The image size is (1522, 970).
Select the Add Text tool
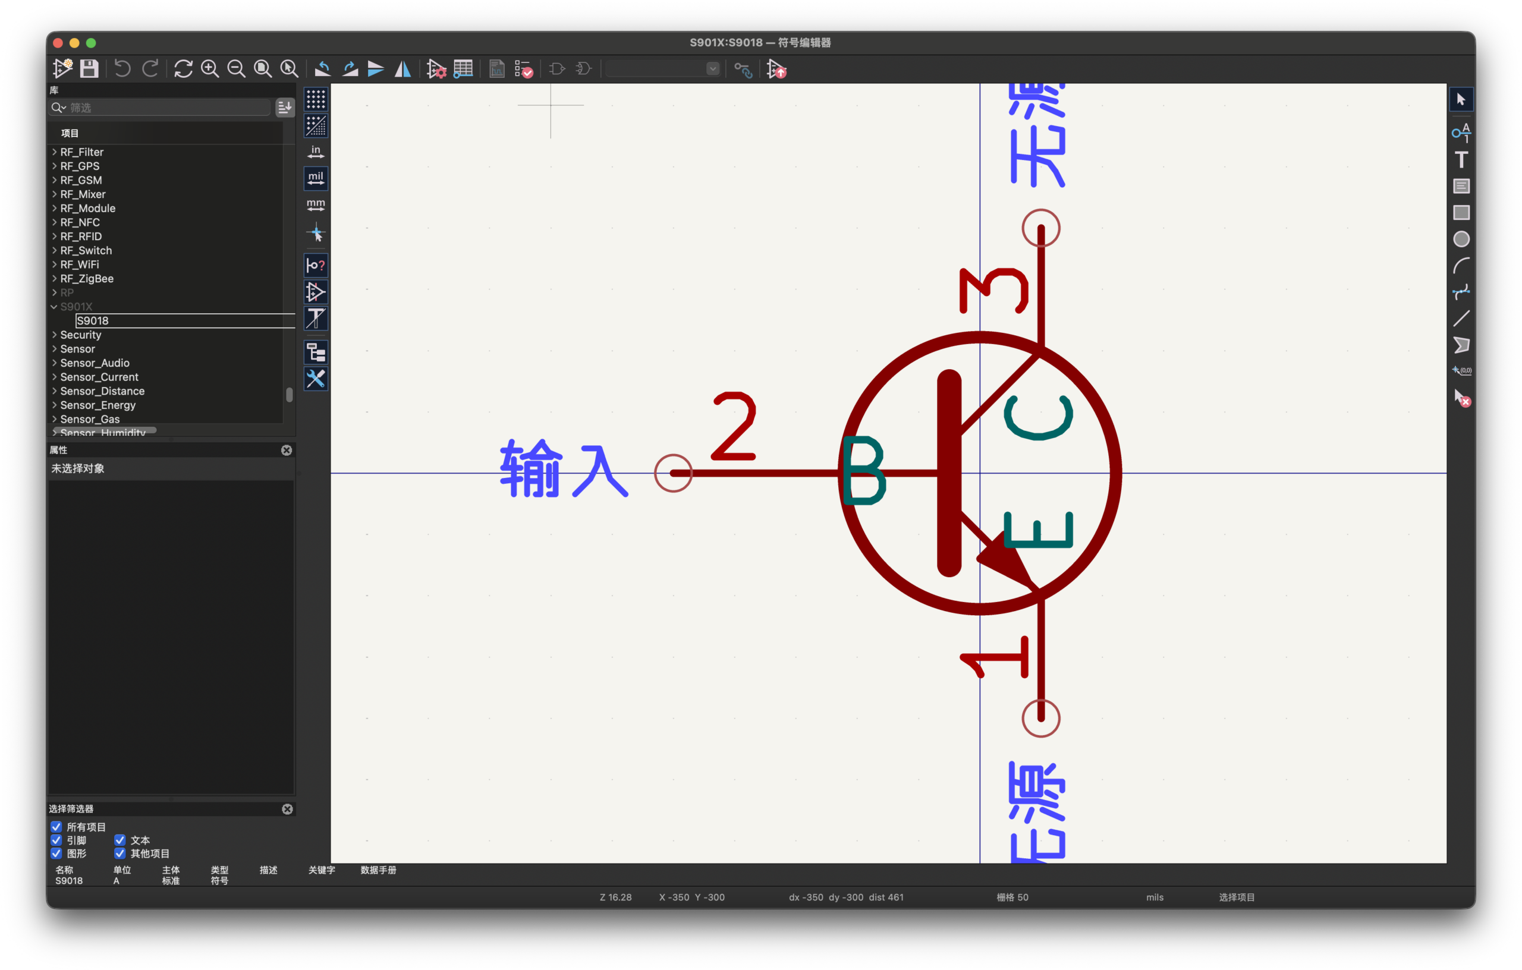pyautogui.click(x=1461, y=159)
